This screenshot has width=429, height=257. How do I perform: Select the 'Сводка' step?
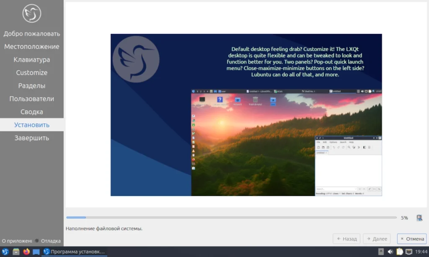32,112
